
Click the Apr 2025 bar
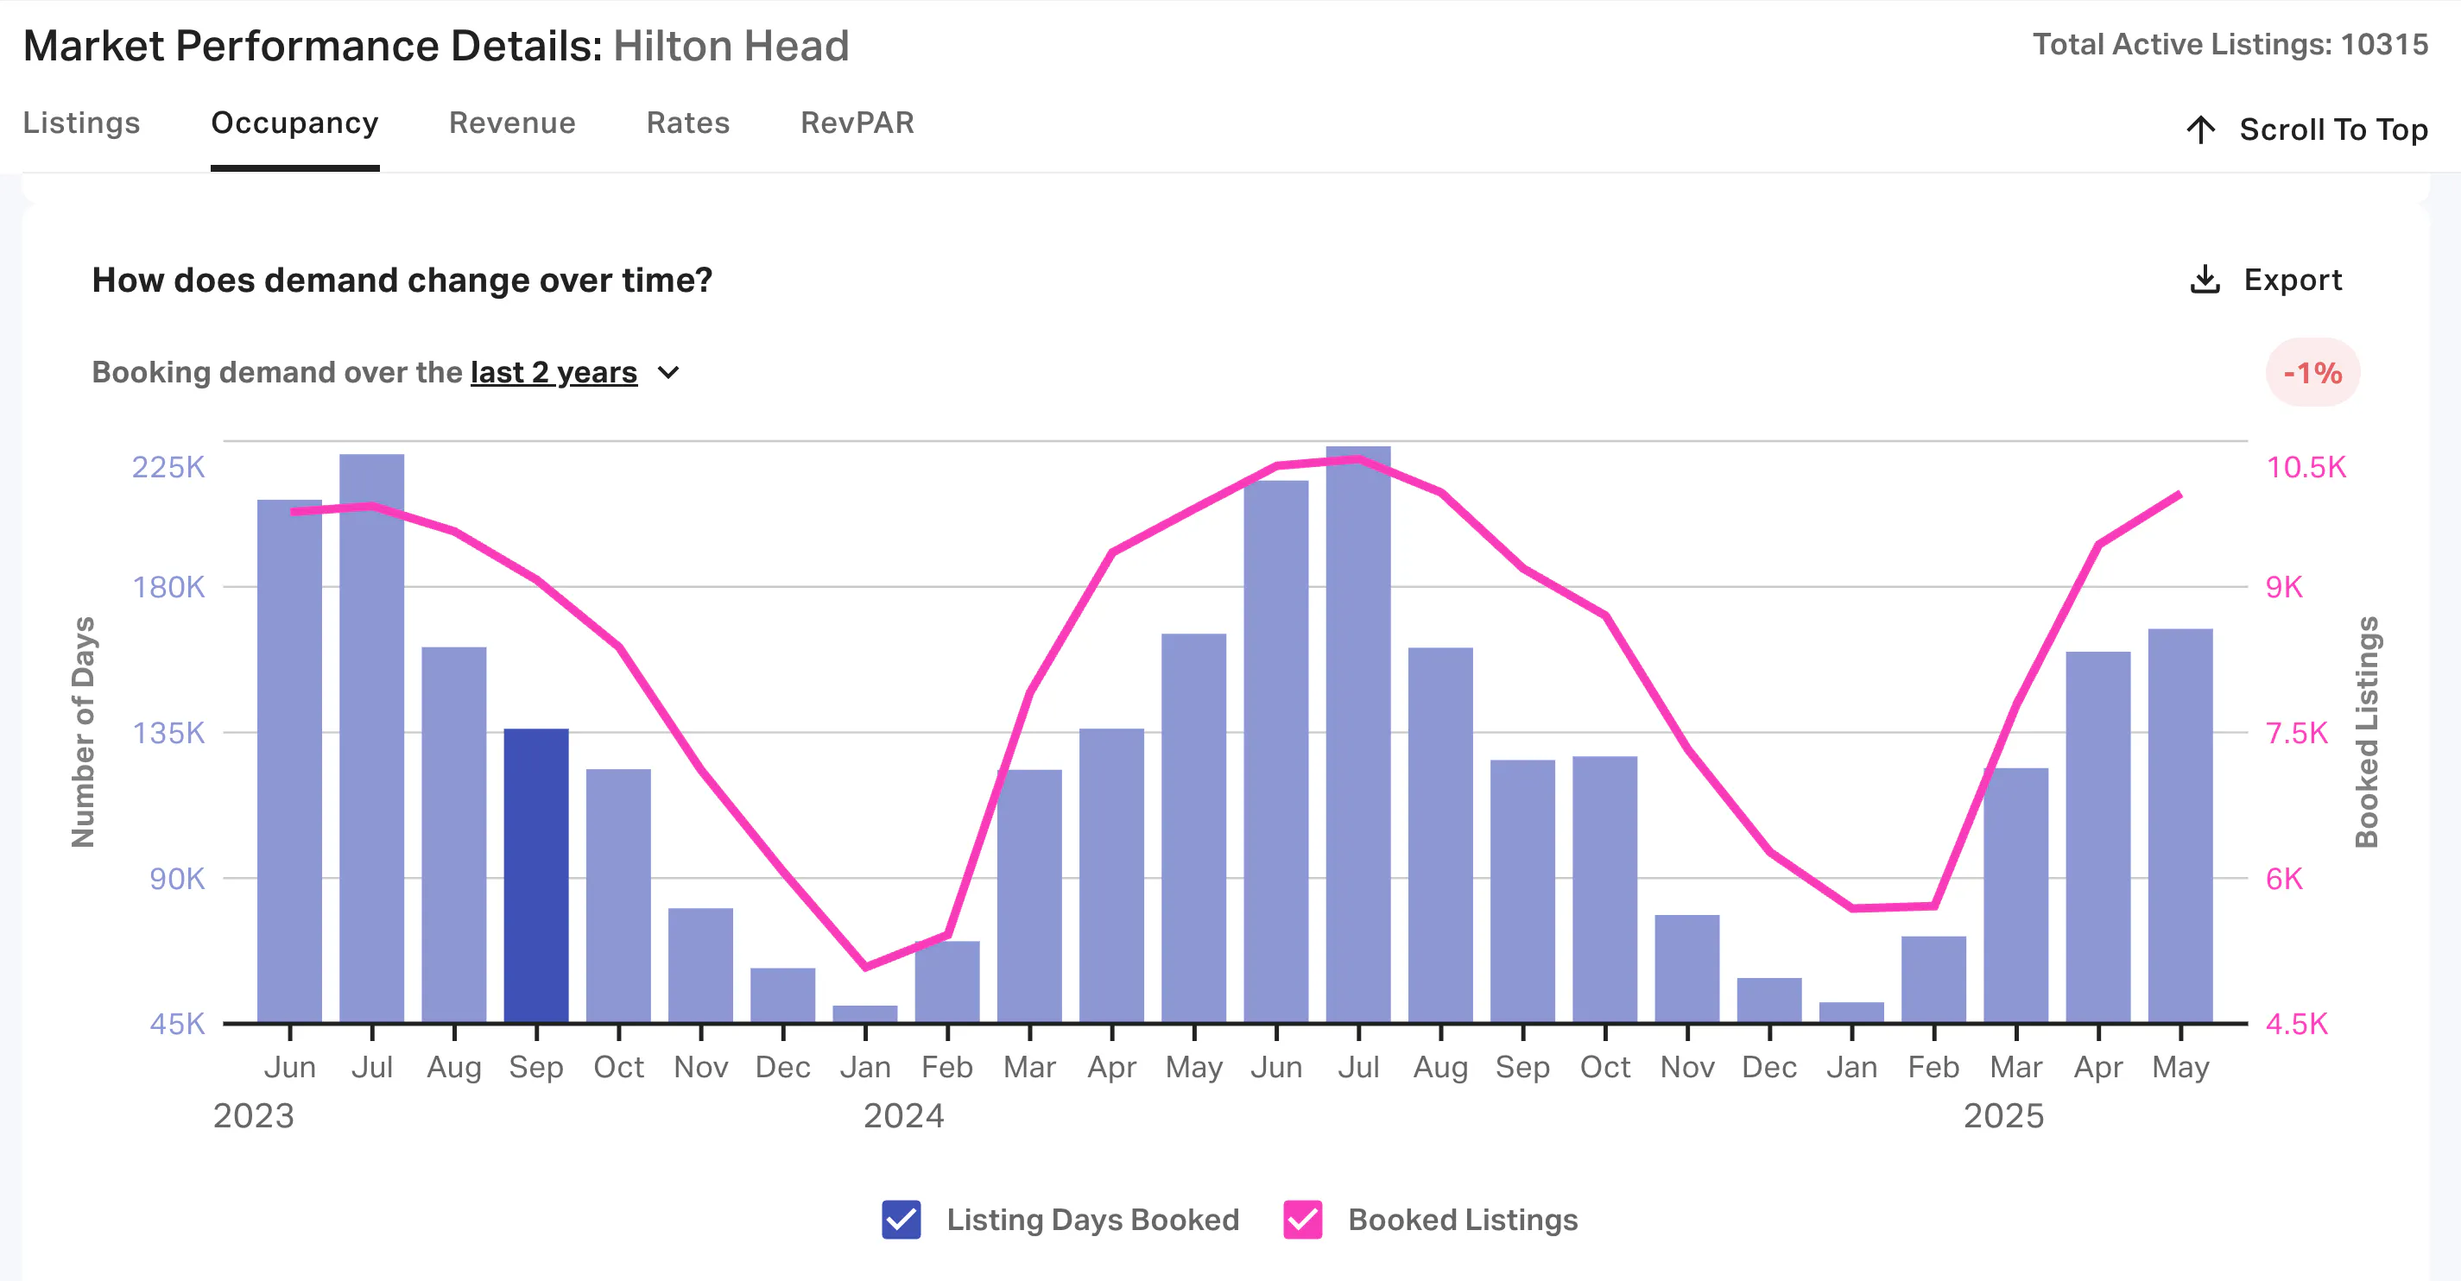(x=2097, y=836)
